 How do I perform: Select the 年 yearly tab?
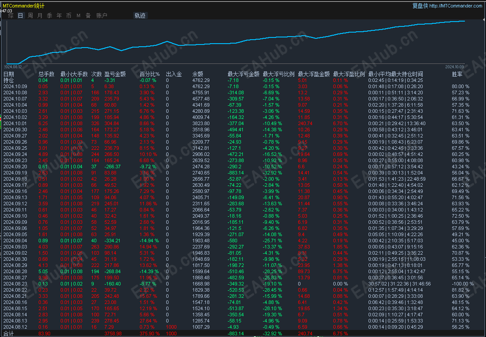pyautogui.click(x=59, y=15)
